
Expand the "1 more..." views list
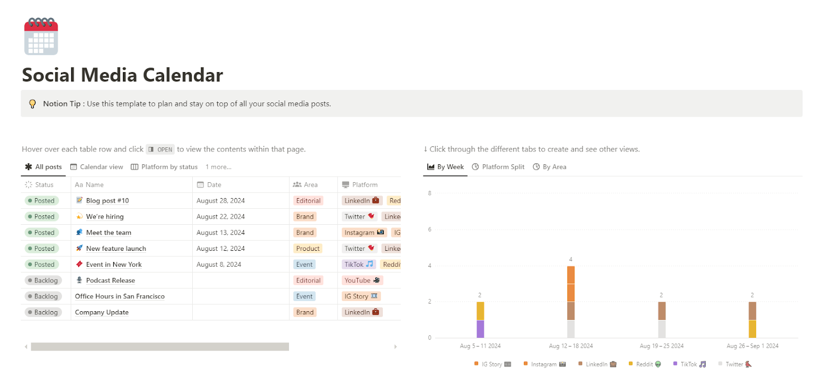(218, 167)
